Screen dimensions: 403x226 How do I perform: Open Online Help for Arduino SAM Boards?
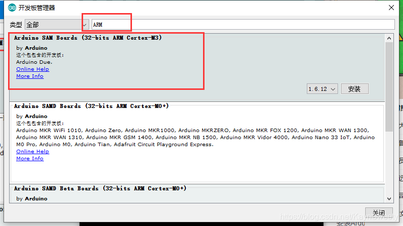coord(33,69)
